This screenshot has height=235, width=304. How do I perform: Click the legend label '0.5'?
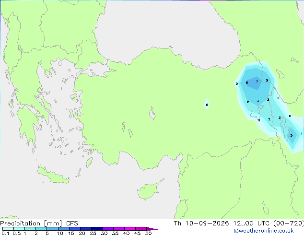tap(17, 233)
